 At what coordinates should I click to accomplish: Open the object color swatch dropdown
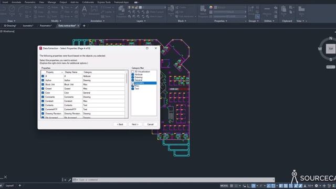point(230,7)
